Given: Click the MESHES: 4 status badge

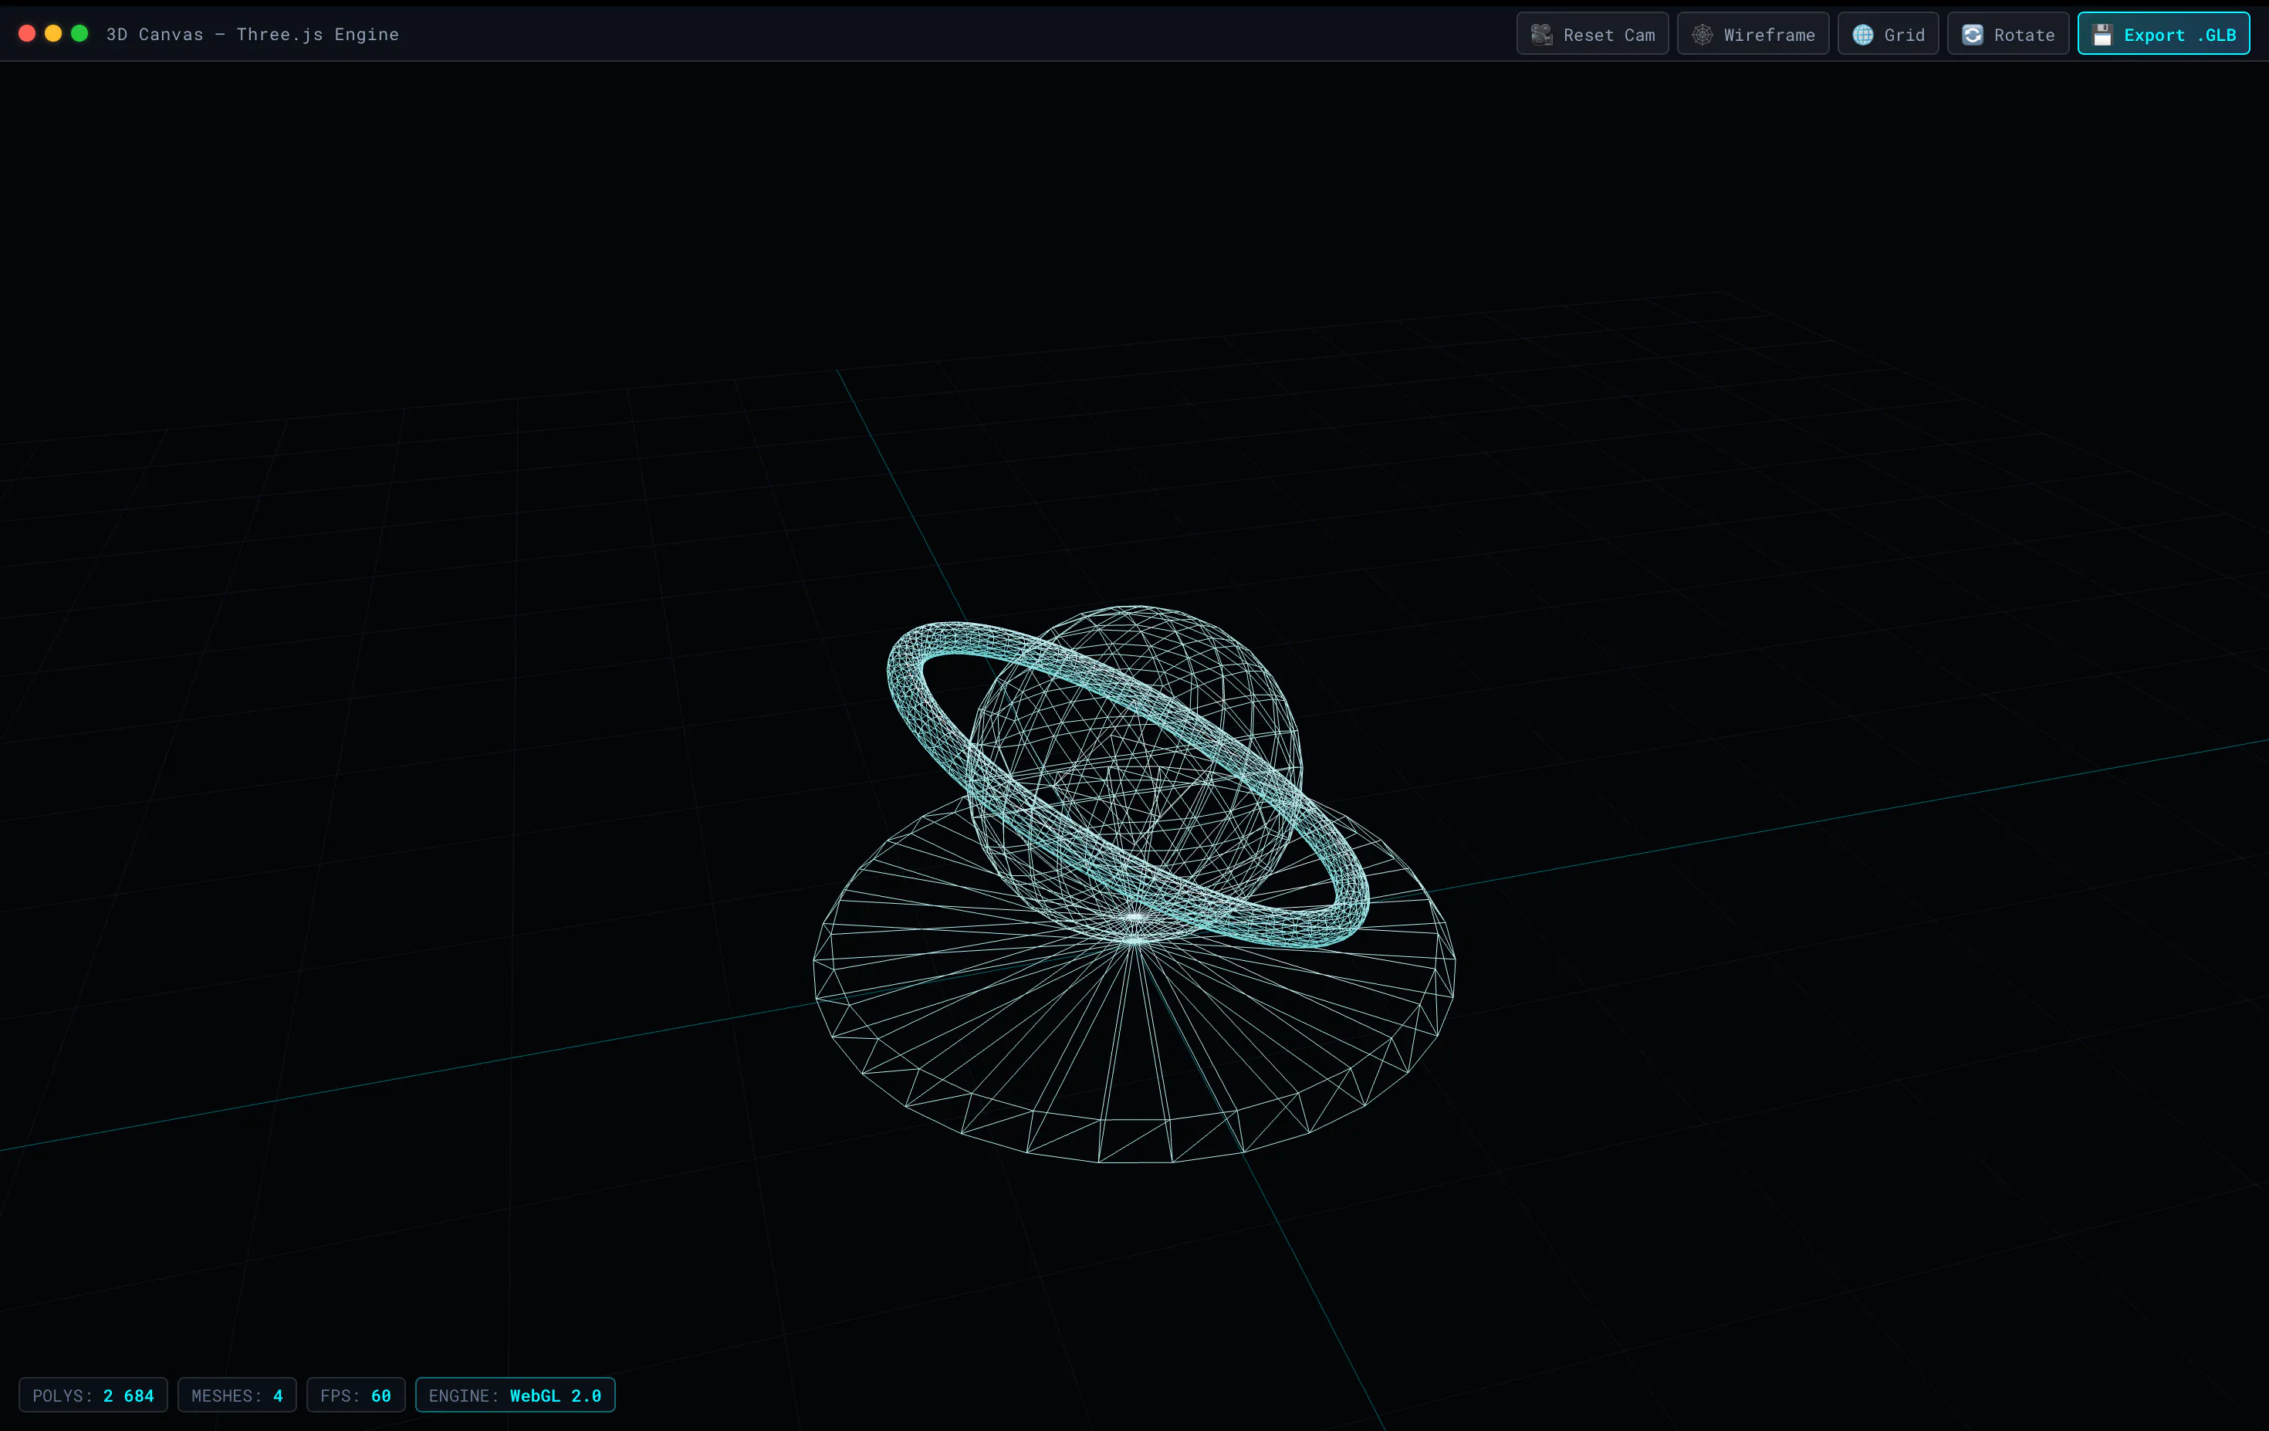Looking at the screenshot, I should click(238, 1395).
